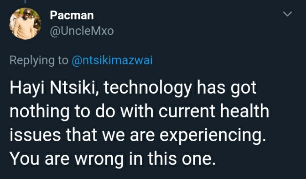The height and width of the screenshot is (179, 306).
Task: Click the word 'nothing' in tweet body
Action: [40, 111]
